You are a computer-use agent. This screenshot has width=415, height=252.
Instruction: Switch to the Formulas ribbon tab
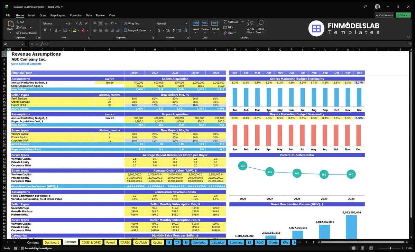(76, 15)
